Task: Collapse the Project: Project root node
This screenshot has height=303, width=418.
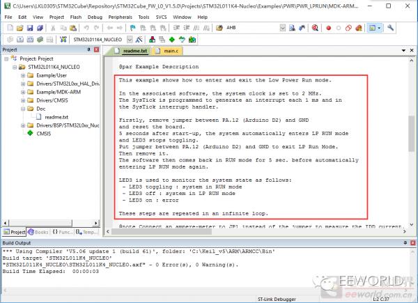Action: click(x=6, y=59)
